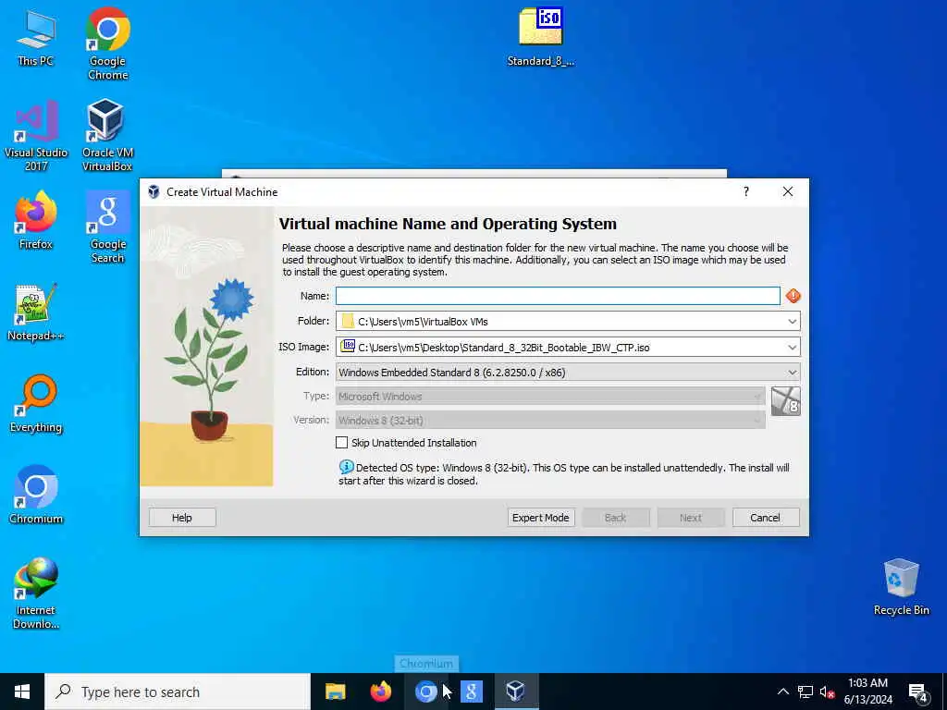Switch to Expert Mode
947x710 pixels.
point(540,518)
